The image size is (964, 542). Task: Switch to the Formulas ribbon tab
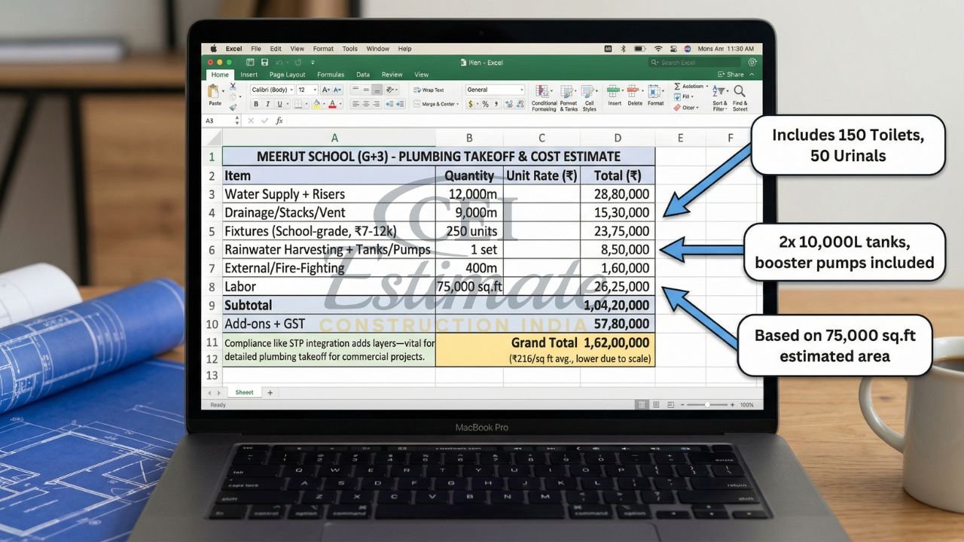tap(330, 75)
